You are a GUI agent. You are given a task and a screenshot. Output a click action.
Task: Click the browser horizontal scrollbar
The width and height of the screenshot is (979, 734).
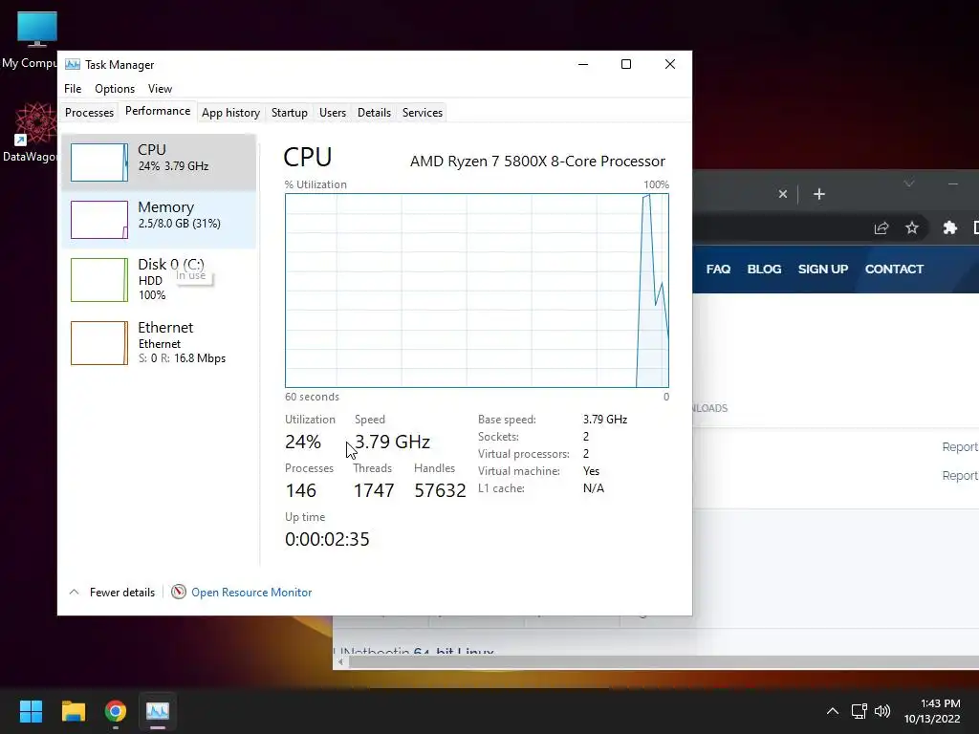tap(662, 661)
